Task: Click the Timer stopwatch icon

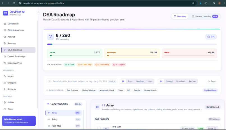Action: [4, 109]
